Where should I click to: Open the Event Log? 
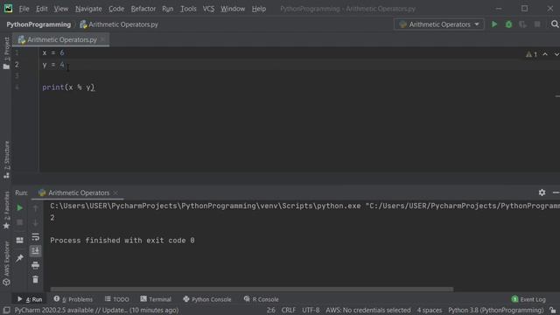[528, 299]
